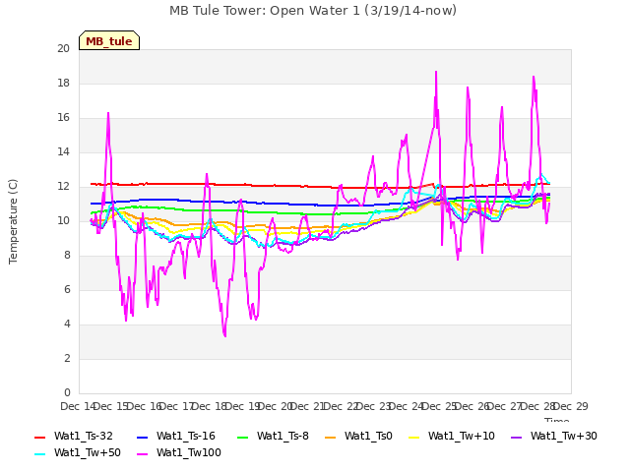The image size is (630, 472).
Task: Click the magenta peak near 18.7 on Dec 24
Action: click(x=436, y=72)
